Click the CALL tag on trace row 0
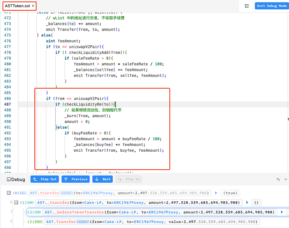 pos(23,193)
